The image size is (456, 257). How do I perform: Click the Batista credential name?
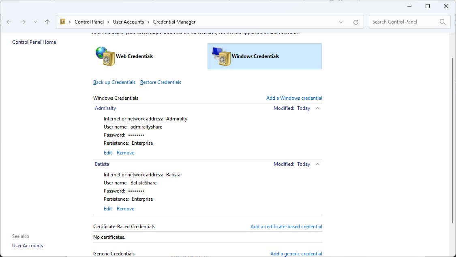[x=102, y=164]
